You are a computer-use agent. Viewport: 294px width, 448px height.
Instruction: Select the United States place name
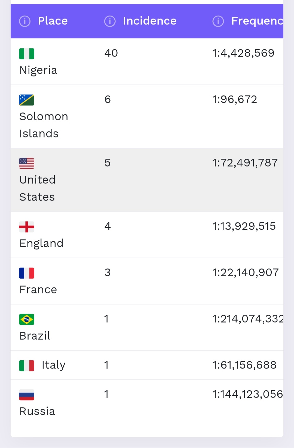tap(38, 188)
